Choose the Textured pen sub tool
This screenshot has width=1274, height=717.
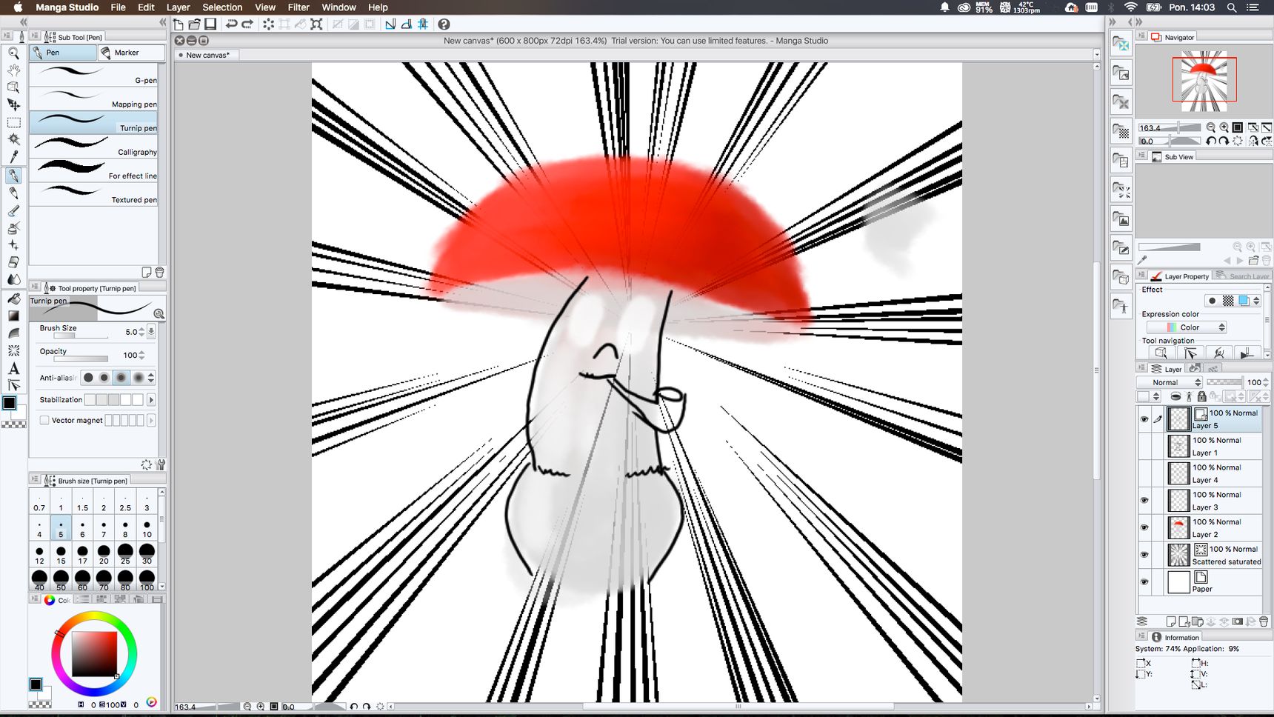click(94, 194)
